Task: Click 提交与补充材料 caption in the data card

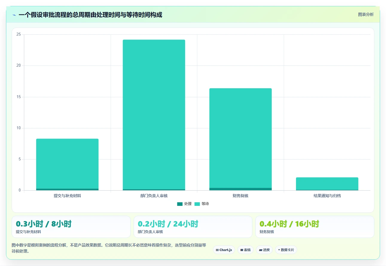Action: [x=28, y=232]
